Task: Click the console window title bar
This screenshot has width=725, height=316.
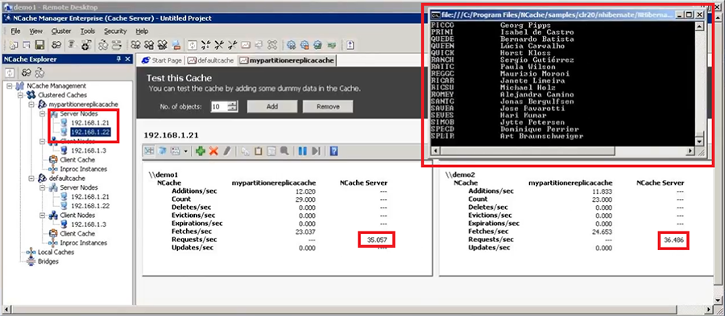Action: point(567,14)
